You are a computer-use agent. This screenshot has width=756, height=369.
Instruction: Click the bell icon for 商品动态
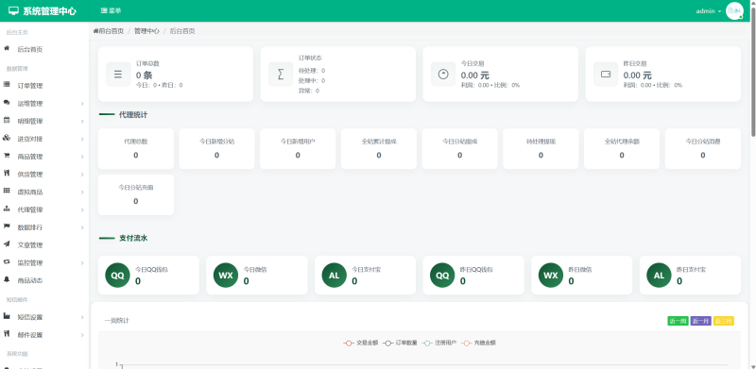[x=7, y=279]
